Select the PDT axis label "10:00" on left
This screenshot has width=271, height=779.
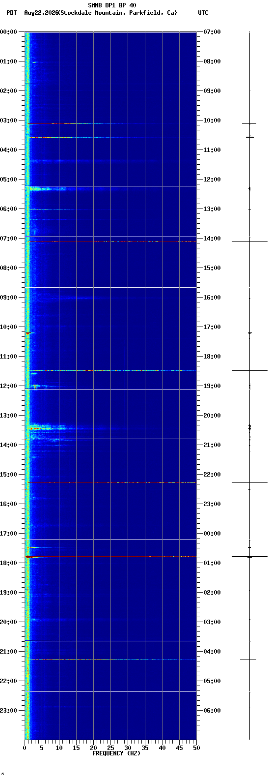[8, 327]
